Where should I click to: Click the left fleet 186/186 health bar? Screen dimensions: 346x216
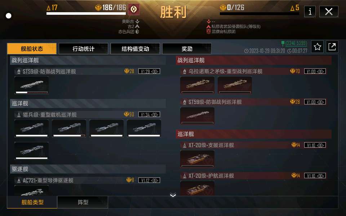[x=86, y=14]
